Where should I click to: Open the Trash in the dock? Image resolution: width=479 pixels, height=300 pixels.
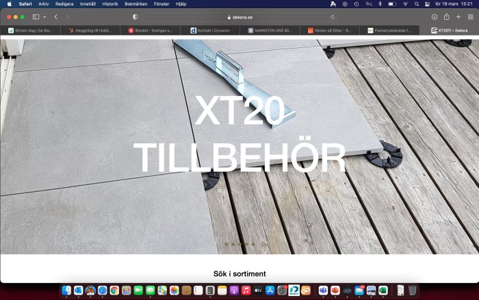point(412,290)
